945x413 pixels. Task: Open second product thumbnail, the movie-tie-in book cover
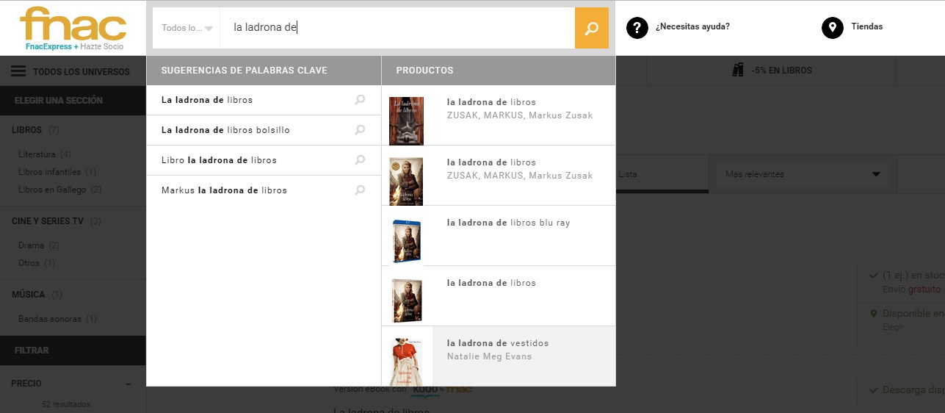(406, 181)
